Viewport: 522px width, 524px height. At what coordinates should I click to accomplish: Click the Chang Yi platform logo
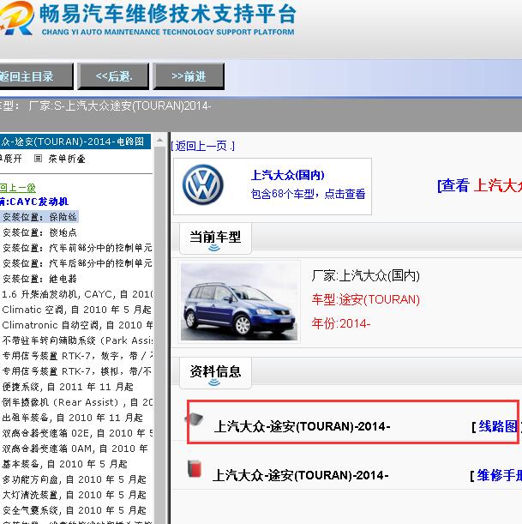[16, 18]
